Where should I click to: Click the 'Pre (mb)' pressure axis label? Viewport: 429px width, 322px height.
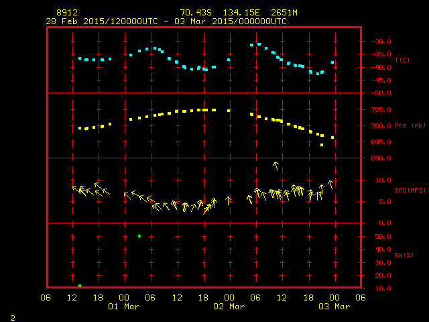tap(410, 125)
